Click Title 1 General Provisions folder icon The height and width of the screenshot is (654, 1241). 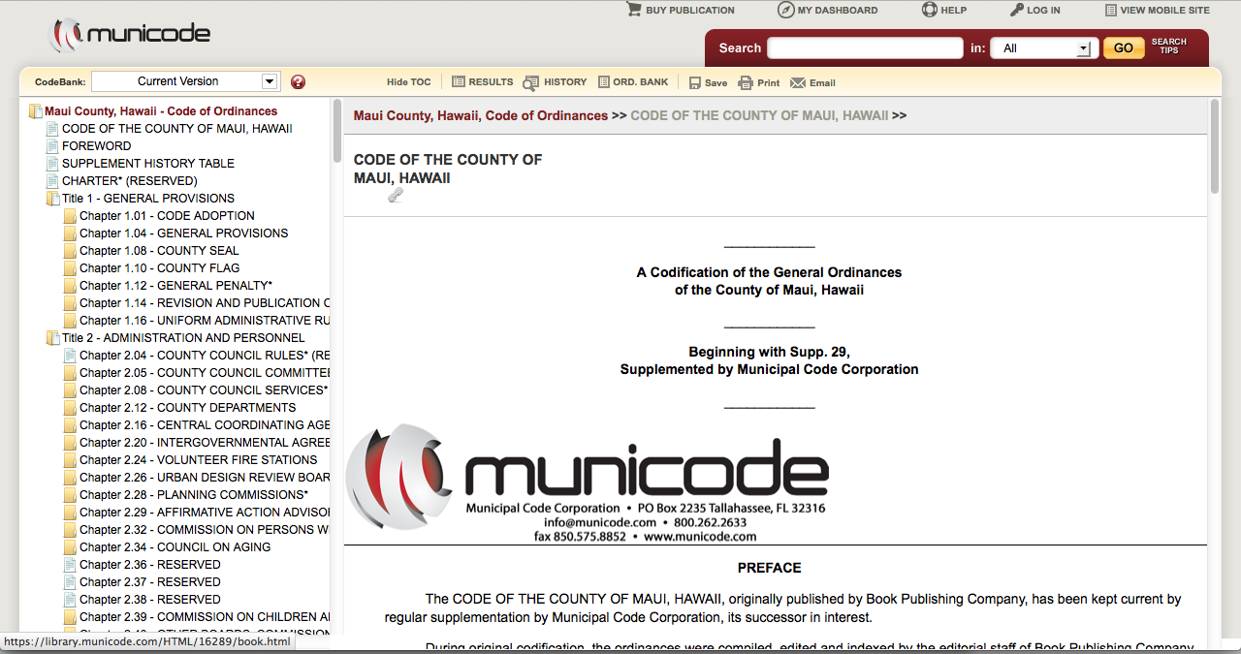53,199
